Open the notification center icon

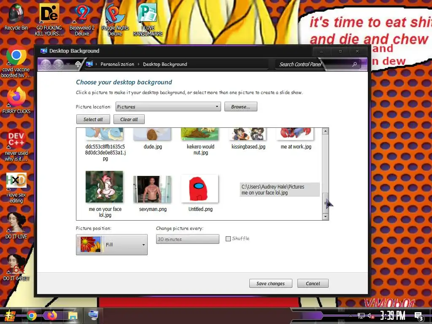(x=419, y=316)
